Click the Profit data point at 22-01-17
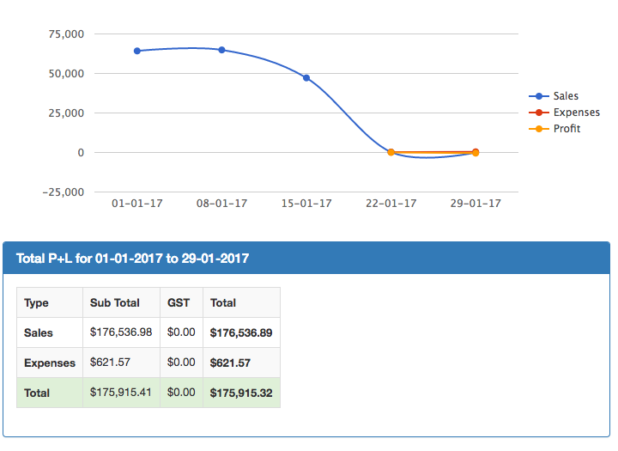618x451 pixels. [391, 152]
